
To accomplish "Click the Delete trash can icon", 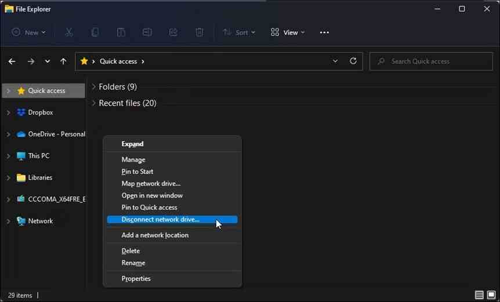I will [x=200, y=32].
